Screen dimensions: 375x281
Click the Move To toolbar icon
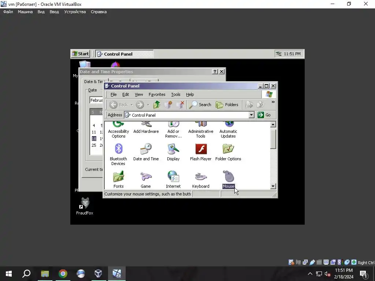pyautogui.click(x=249, y=105)
